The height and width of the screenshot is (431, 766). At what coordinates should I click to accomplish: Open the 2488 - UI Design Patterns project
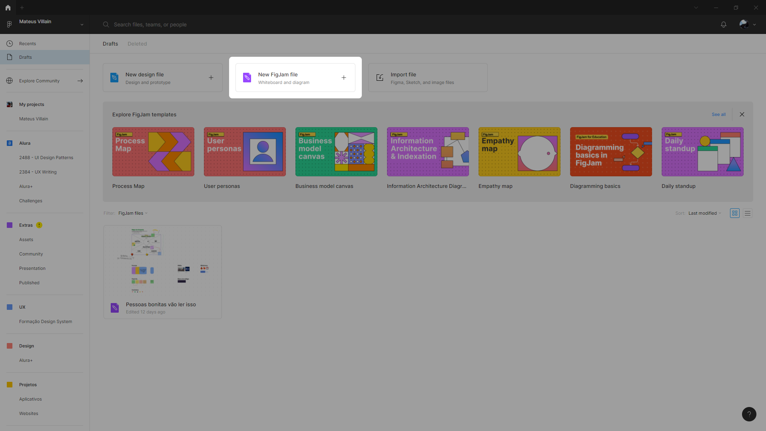click(46, 158)
